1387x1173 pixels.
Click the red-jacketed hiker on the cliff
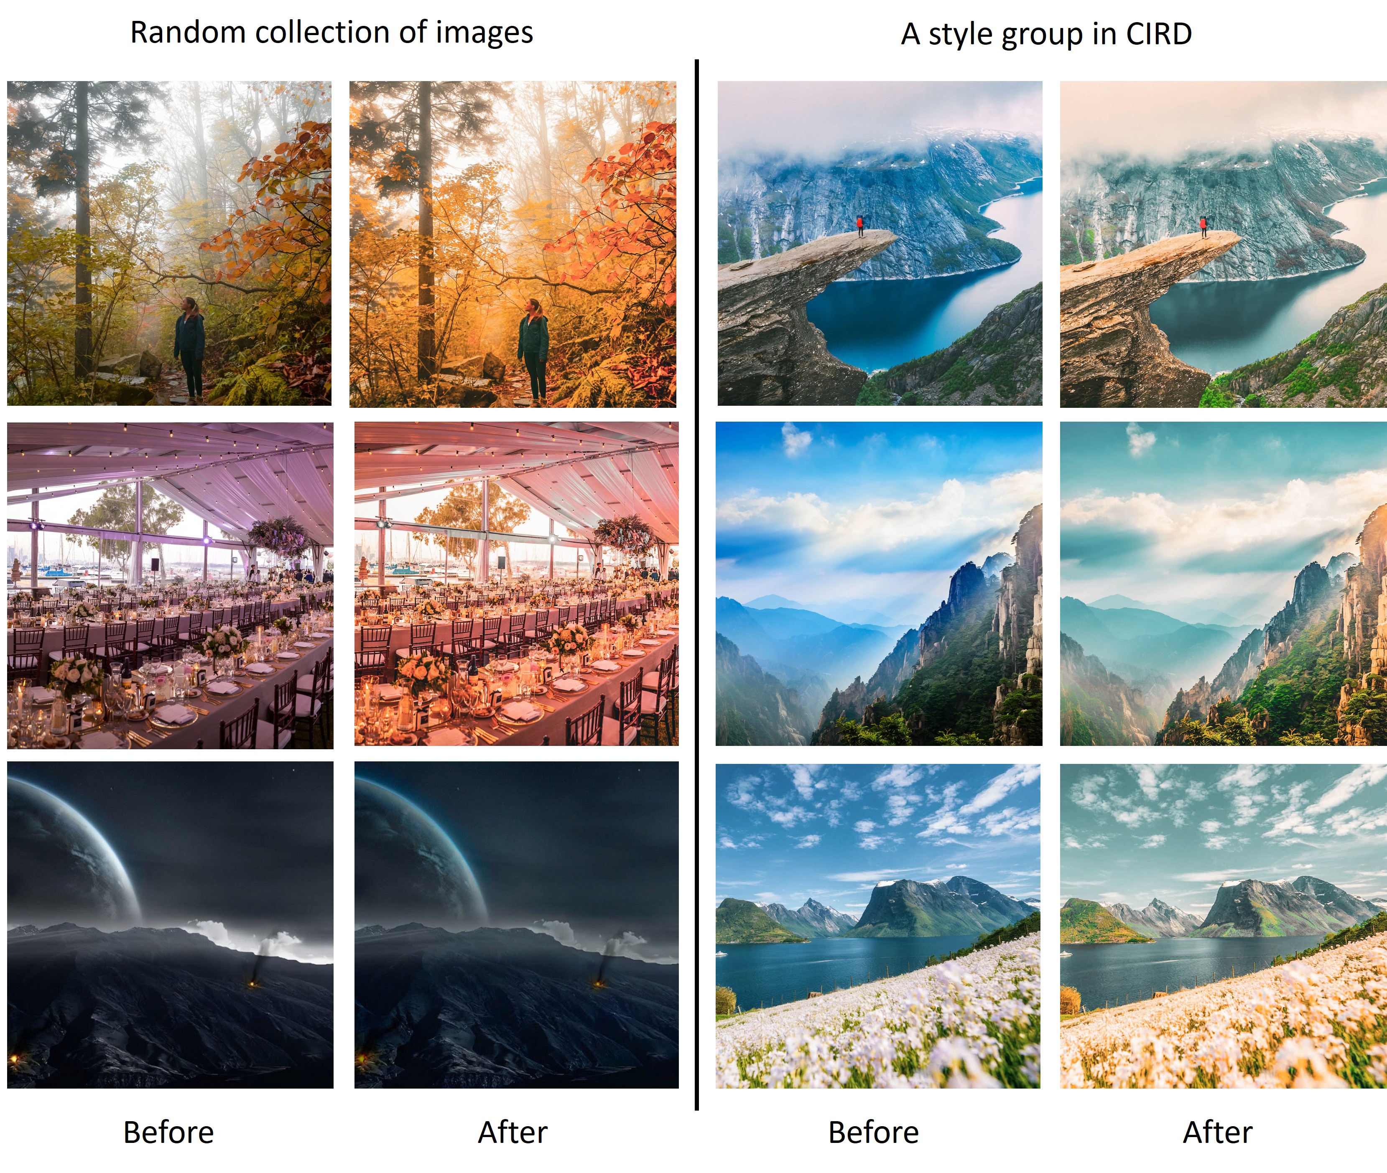coord(859,226)
